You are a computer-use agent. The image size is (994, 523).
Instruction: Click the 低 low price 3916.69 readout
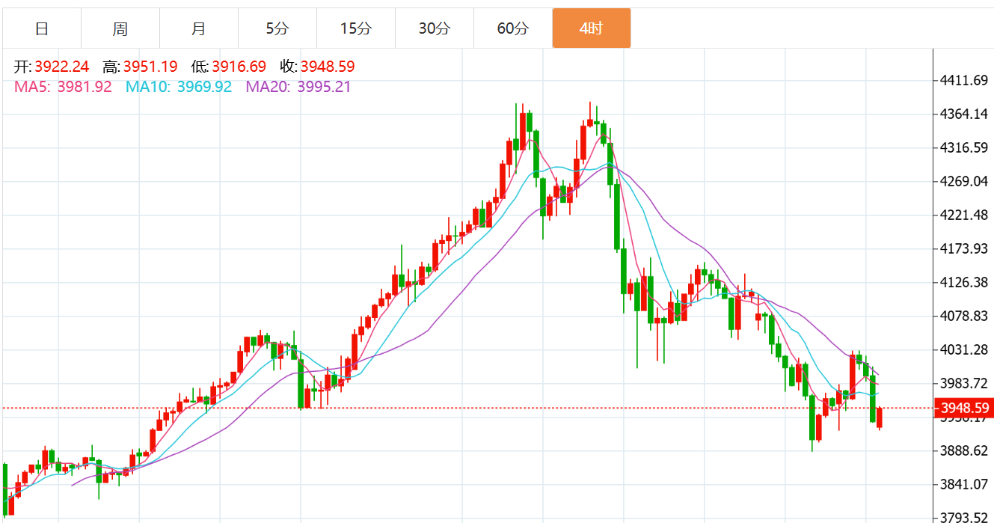(x=228, y=67)
